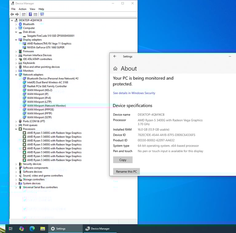Click the Scan for hardware changes monitor icon
This screenshot has width=236, height=233.
(x=42, y=14)
